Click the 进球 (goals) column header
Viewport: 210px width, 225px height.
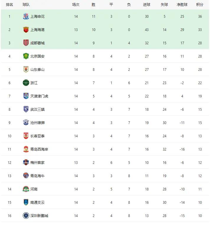[x=147, y=5]
